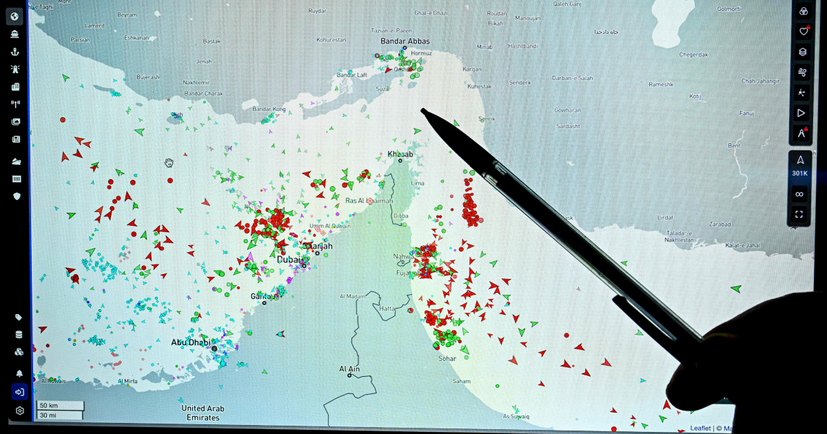Screen dimensions: 827x434
Task: Open the settings gear icon
Action: tap(19, 411)
